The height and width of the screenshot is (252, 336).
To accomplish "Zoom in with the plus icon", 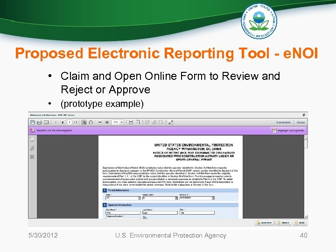I will coord(107,122).
